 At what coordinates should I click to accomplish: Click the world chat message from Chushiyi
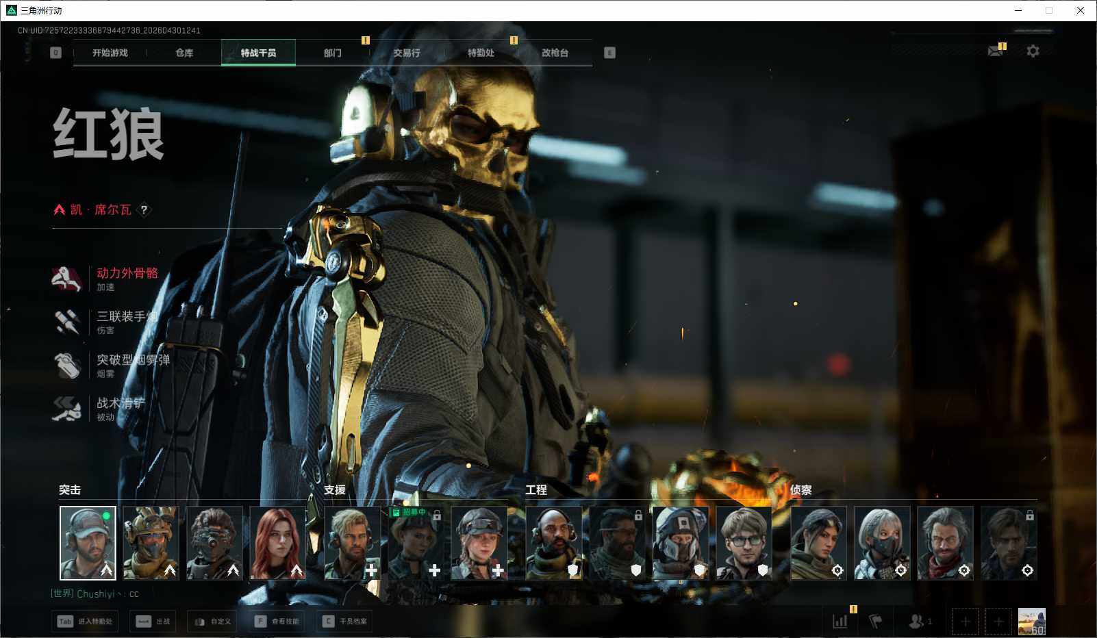[x=95, y=594]
